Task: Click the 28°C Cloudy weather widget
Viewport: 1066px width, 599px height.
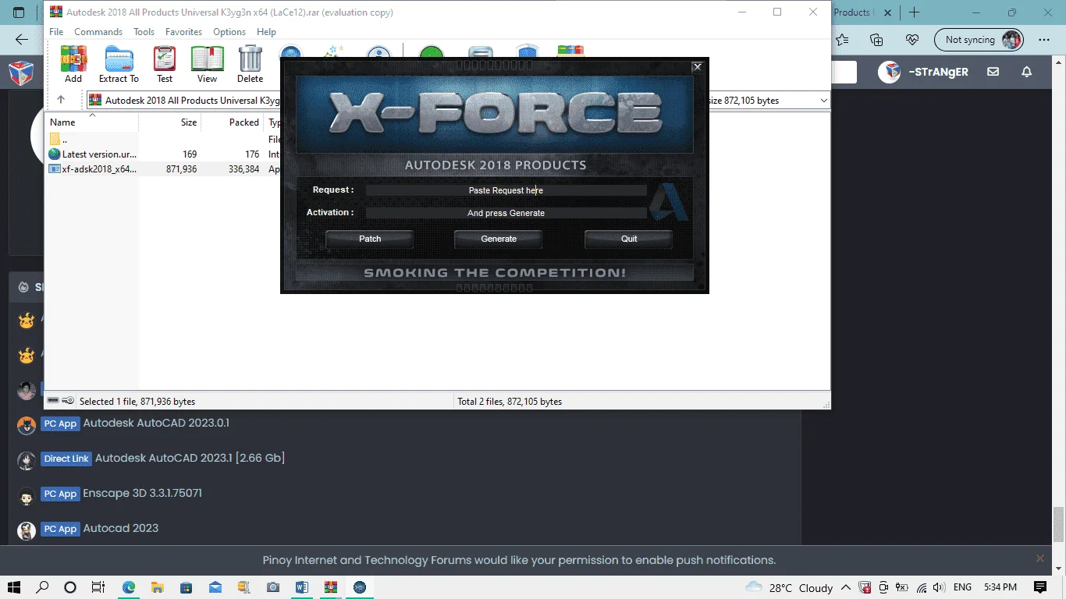Action: click(789, 587)
